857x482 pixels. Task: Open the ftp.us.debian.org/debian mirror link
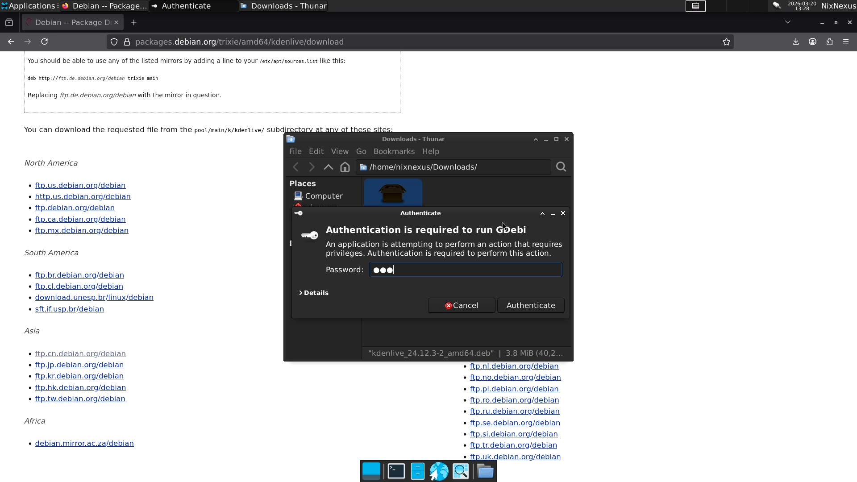(80, 185)
